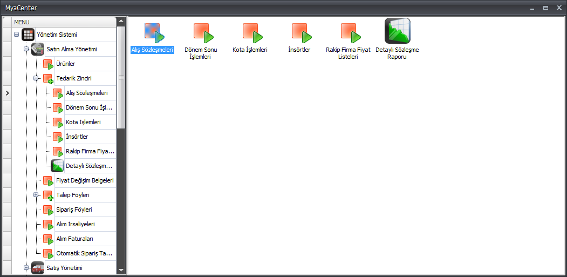This screenshot has width=567, height=277.
Task: Click the tree scrollbar down arrow
Action: coord(121,270)
